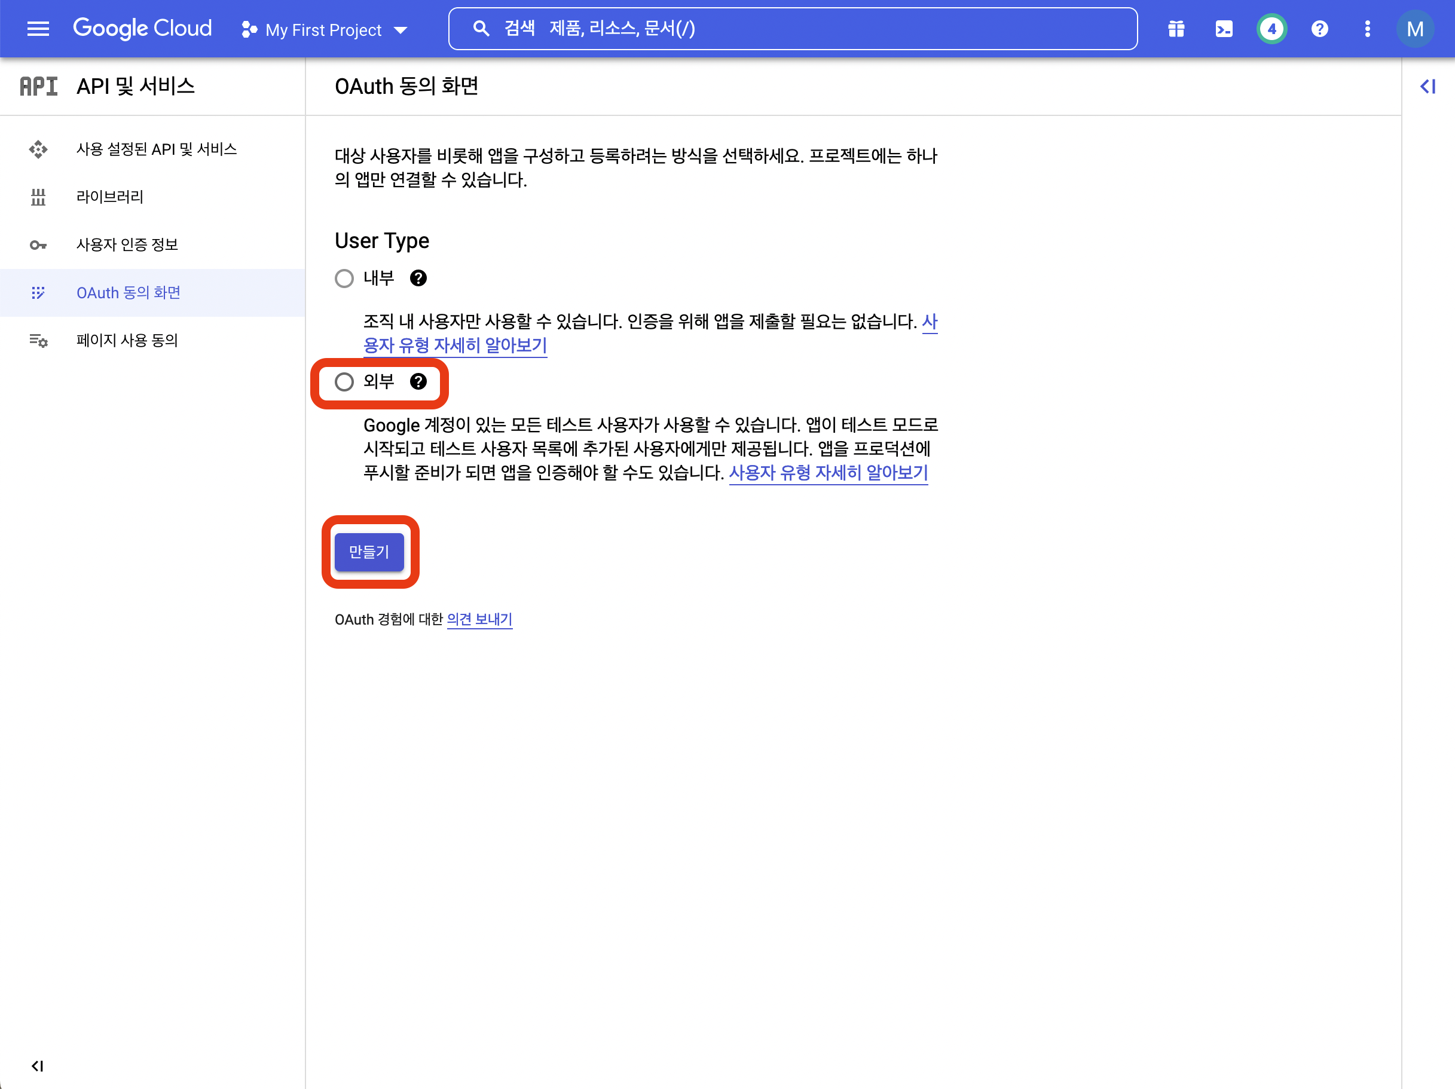Follow the 의견 보내기 link
This screenshot has height=1089, width=1455.
479,619
